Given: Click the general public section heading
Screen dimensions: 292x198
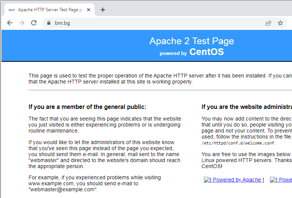Looking at the screenshot, I should 87,107.
